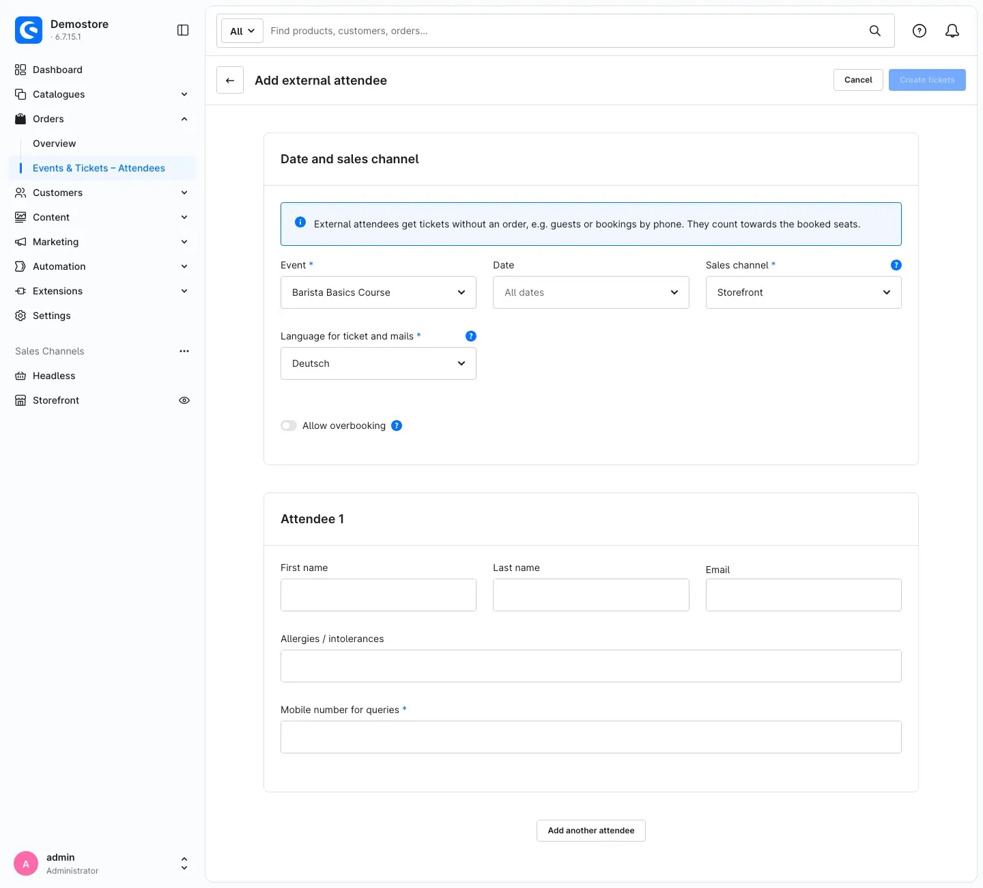Open the notifications bell
The height and width of the screenshot is (888, 983).
(952, 31)
